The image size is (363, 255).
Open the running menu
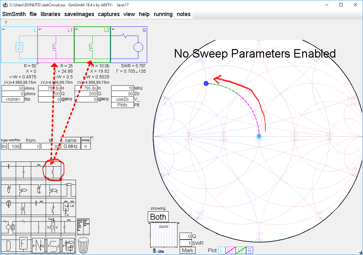(163, 14)
